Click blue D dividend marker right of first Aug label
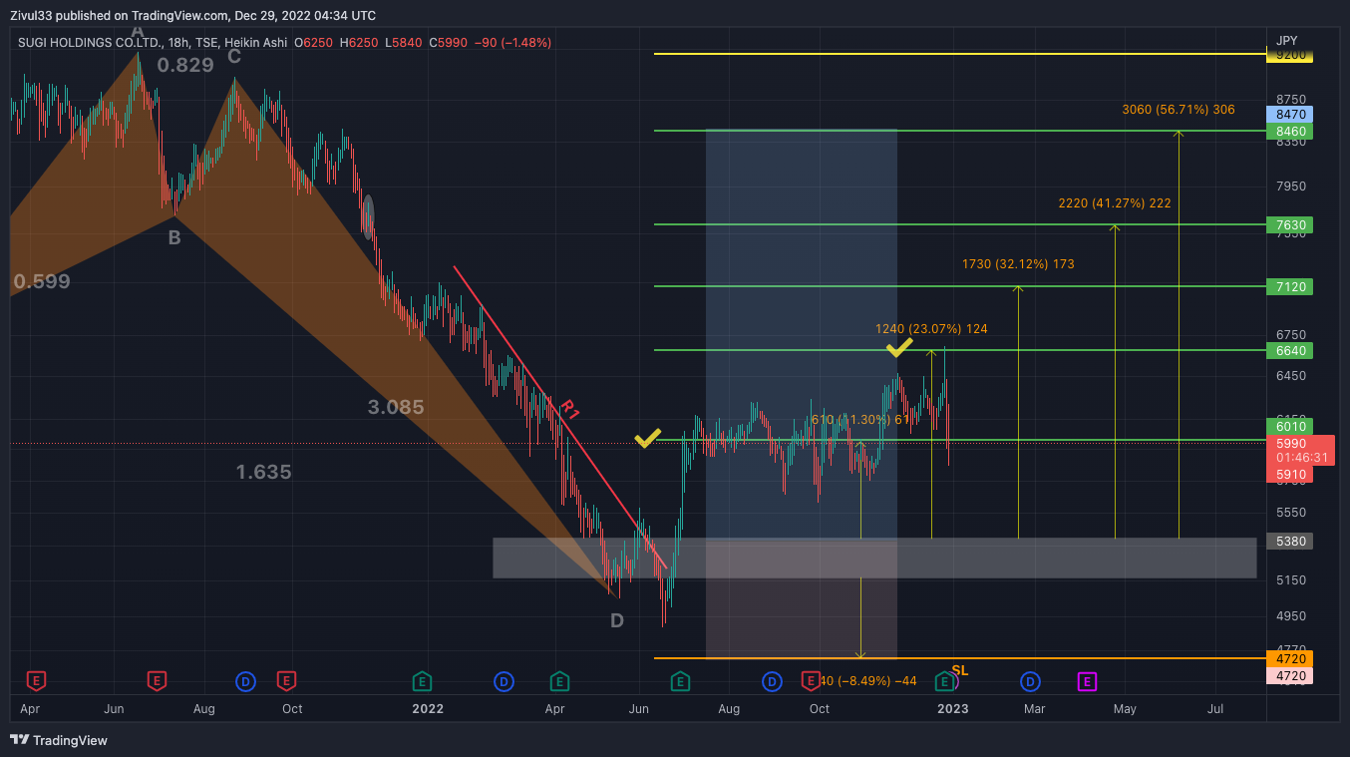 pyautogui.click(x=246, y=682)
